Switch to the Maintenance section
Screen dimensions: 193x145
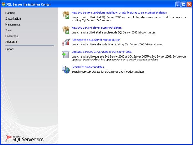[x=13, y=24]
